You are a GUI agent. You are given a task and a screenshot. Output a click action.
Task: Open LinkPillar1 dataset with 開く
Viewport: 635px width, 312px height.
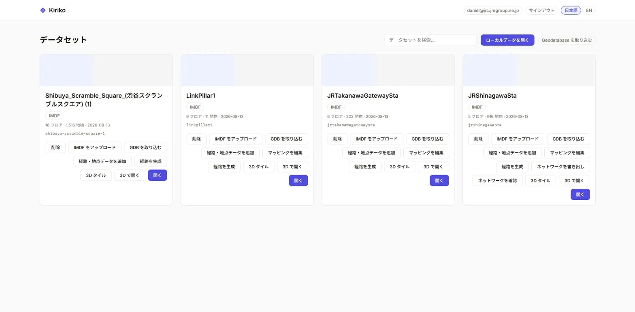coord(298,180)
